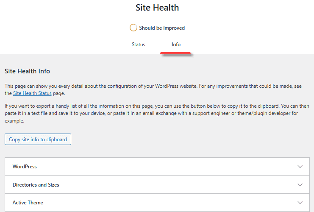
Task: Click the paragraph about WordPress website configuration
Action: coord(153,85)
